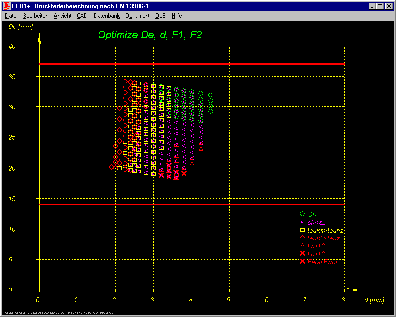Click the red X Fatal Error legend symbol
This screenshot has width=396, height=317.
pos(302,262)
